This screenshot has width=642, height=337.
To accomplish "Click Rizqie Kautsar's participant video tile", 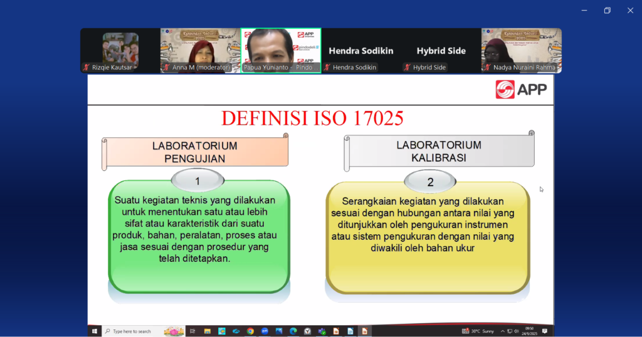I will click(120, 50).
